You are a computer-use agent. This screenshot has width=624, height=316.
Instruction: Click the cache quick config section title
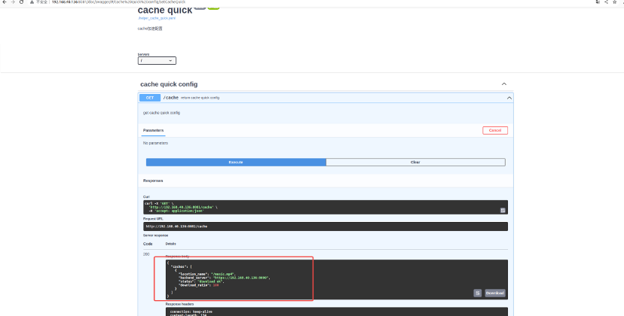coord(169,84)
